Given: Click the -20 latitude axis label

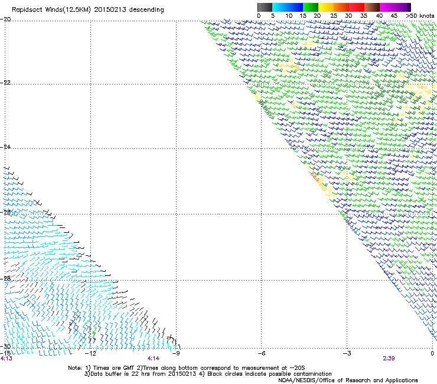Looking at the screenshot, I should point(5,19).
